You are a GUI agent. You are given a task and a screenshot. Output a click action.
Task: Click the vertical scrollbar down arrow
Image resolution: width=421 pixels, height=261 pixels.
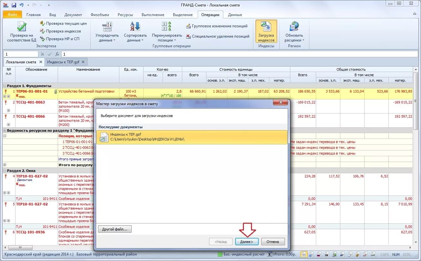(416, 242)
